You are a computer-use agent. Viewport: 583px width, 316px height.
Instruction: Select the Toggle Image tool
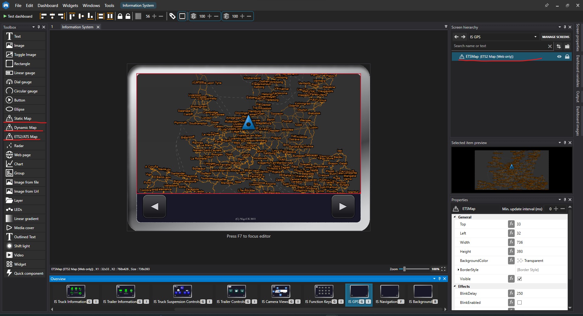click(25, 54)
